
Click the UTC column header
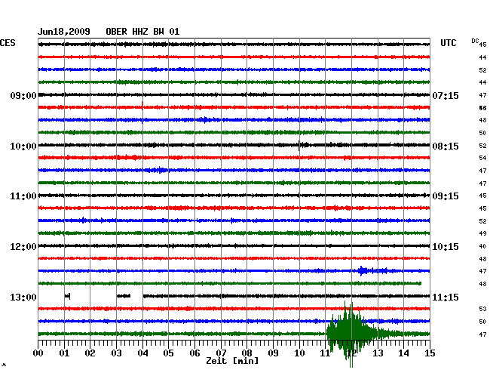coord(448,43)
